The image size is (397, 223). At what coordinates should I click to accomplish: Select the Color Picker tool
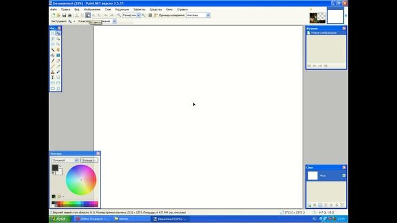[58, 66]
